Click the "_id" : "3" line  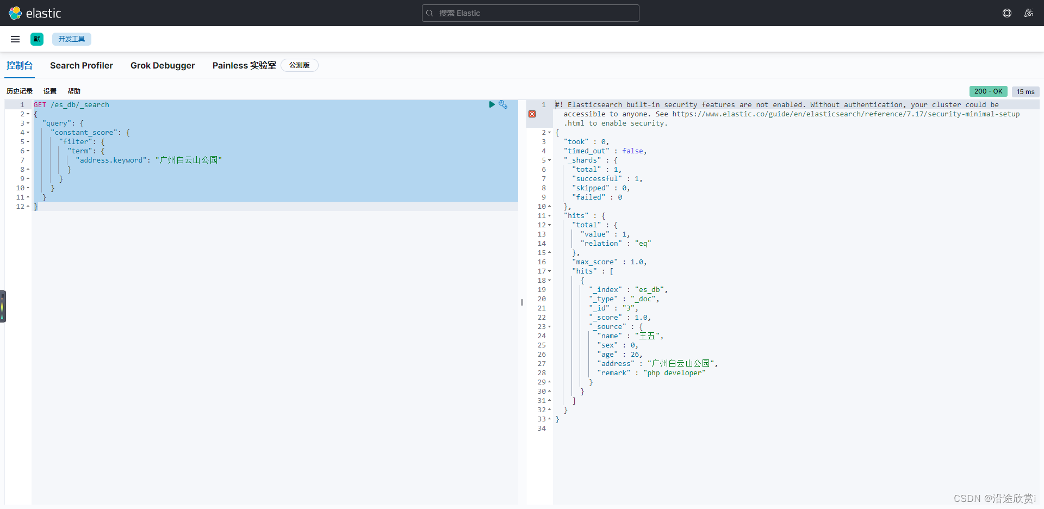pos(613,308)
